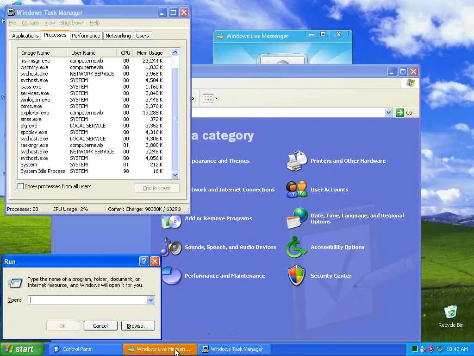Click the Safely Remove Hardware tray icon
The width and height of the screenshot is (474, 356).
[440, 349]
